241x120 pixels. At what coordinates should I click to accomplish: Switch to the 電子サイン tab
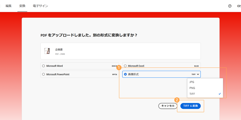pos(40,6)
